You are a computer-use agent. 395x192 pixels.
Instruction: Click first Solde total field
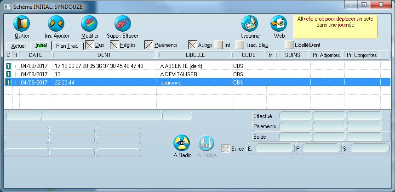(295, 137)
